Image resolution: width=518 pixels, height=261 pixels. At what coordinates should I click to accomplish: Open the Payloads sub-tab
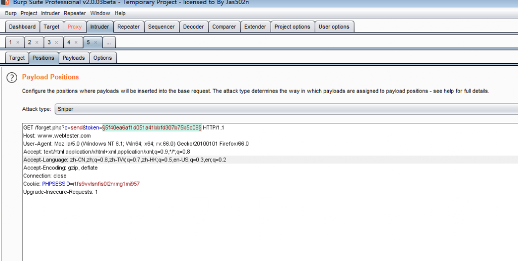coord(74,58)
